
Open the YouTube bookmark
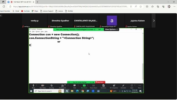click(25, 11)
